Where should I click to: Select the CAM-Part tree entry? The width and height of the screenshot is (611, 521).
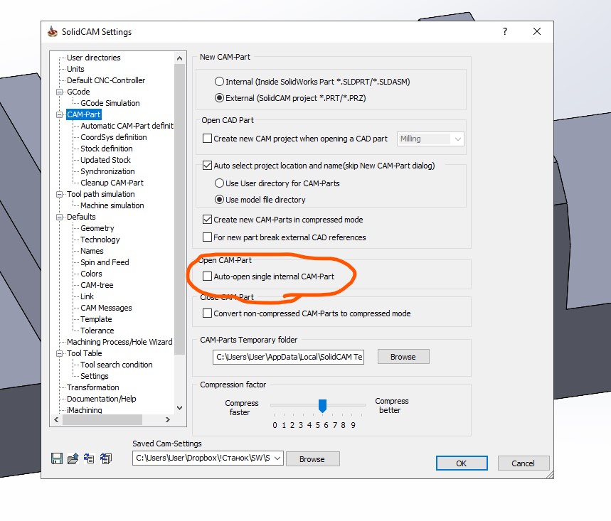(84, 114)
